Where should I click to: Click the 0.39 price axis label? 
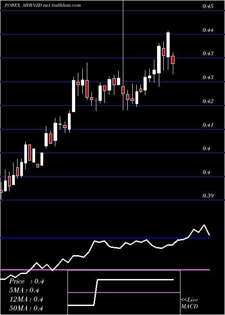208,196
